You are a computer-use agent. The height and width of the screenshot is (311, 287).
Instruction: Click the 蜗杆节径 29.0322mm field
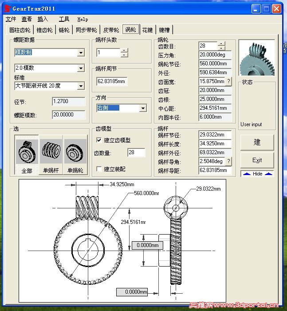click(x=215, y=135)
